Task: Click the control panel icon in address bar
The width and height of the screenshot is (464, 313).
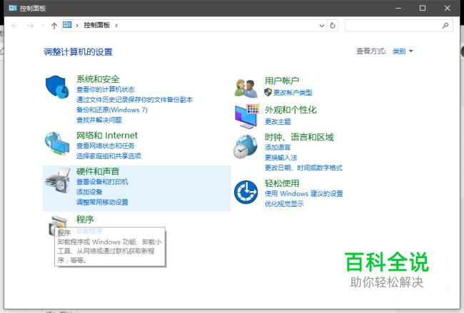Action: point(68,25)
